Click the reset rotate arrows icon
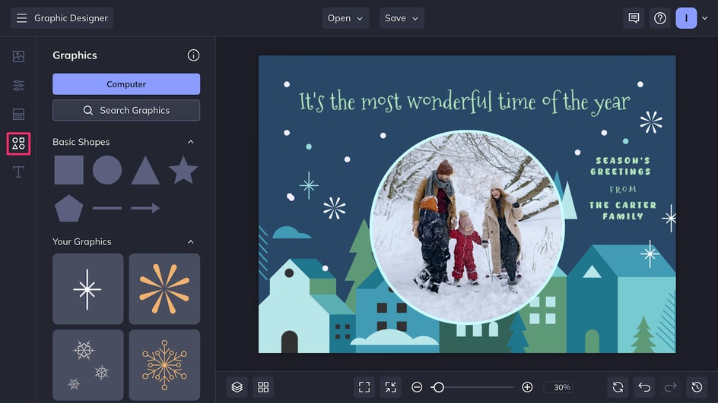 coord(618,388)
